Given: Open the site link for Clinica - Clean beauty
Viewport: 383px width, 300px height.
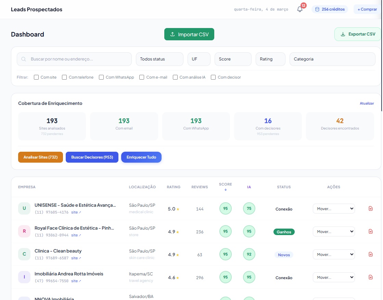Looking at the screenshot, I should pos(76,258).
